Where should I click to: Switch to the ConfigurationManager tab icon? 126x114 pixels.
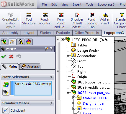pos(20,42)
